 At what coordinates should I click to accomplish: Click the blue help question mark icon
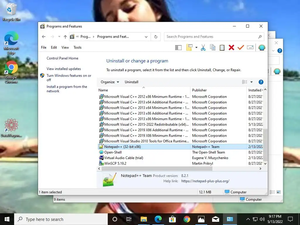[x=261, y=82]
